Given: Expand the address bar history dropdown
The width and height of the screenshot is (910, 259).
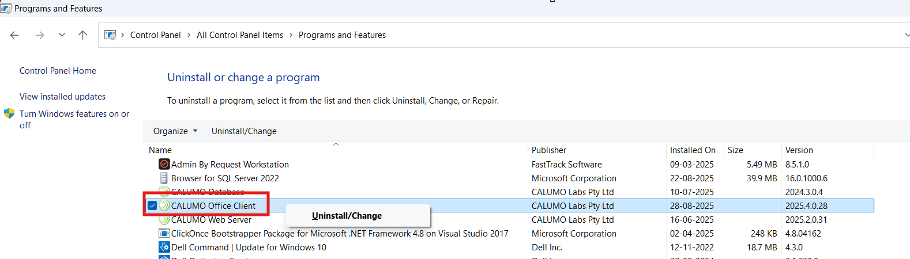Looking at the screenshot, I should (x=906, y=35).
